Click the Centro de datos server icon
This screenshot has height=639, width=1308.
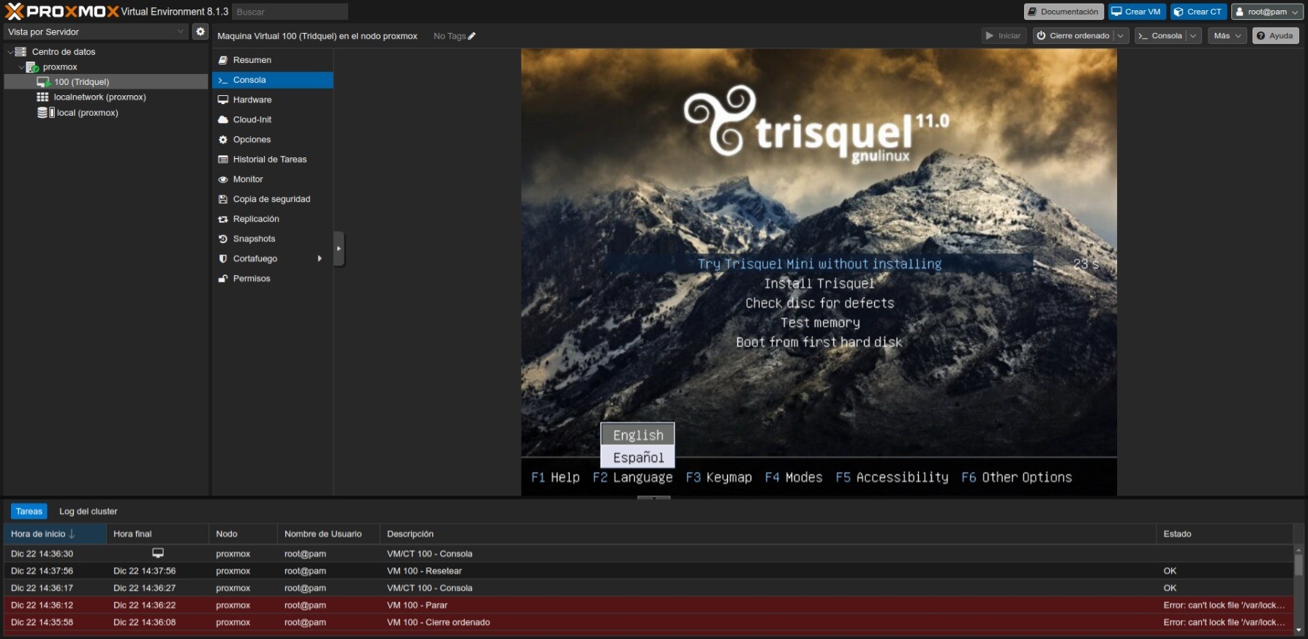[20, 52]
